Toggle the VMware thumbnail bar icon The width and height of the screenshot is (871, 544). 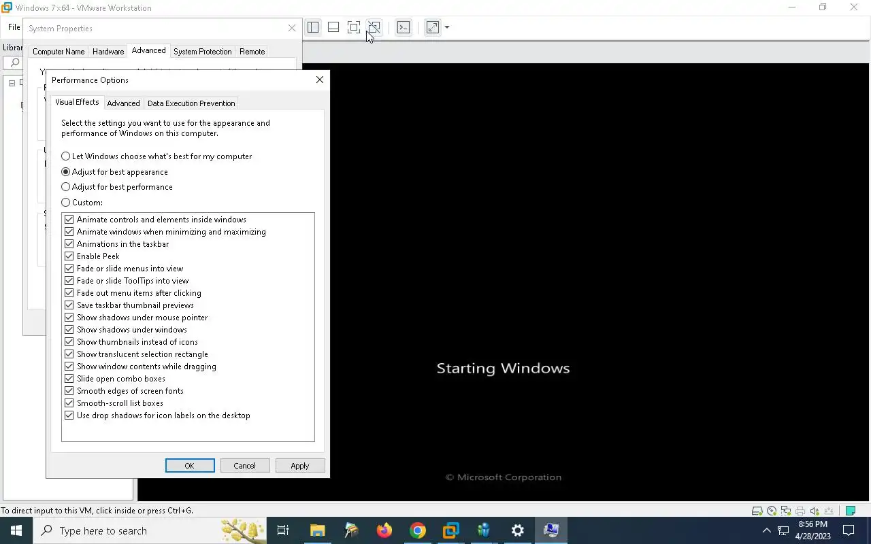pyautogui.click(x=333, y=27)
